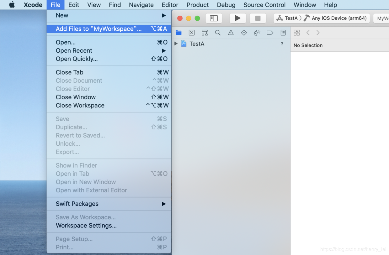The height and width of the screenshot is (255, 389).
Task: Choose Open Quickly…
Action: click(109, 59)
